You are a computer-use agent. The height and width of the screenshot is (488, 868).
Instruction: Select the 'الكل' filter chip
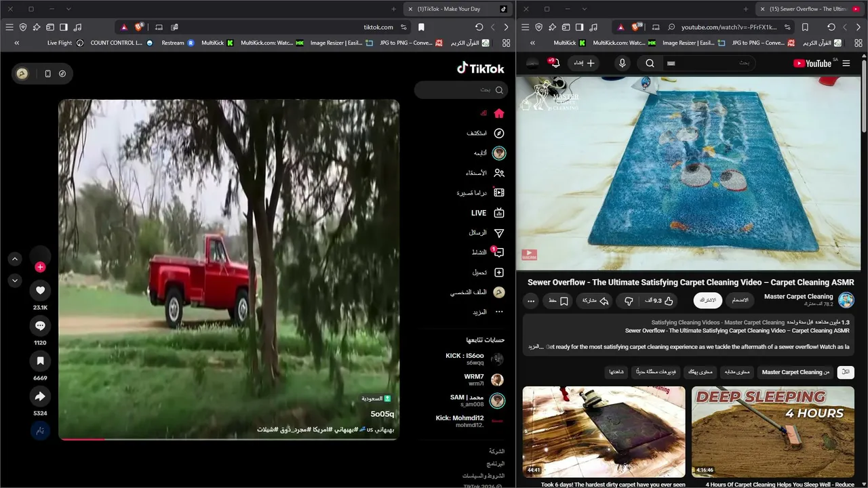(846, 372)
